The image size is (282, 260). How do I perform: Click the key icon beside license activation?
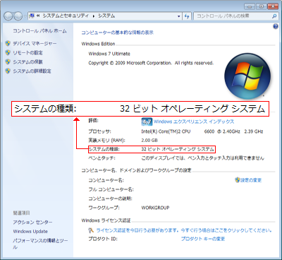click(x=91, y=230)
